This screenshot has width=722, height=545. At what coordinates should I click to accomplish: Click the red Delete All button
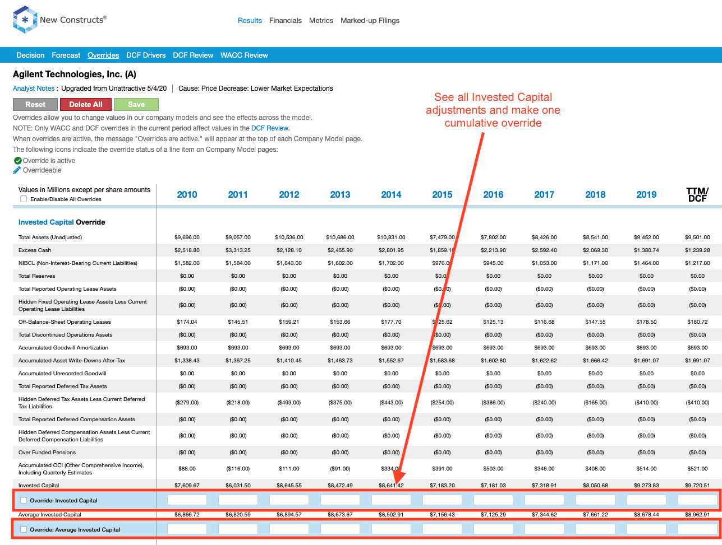(86, 104)
